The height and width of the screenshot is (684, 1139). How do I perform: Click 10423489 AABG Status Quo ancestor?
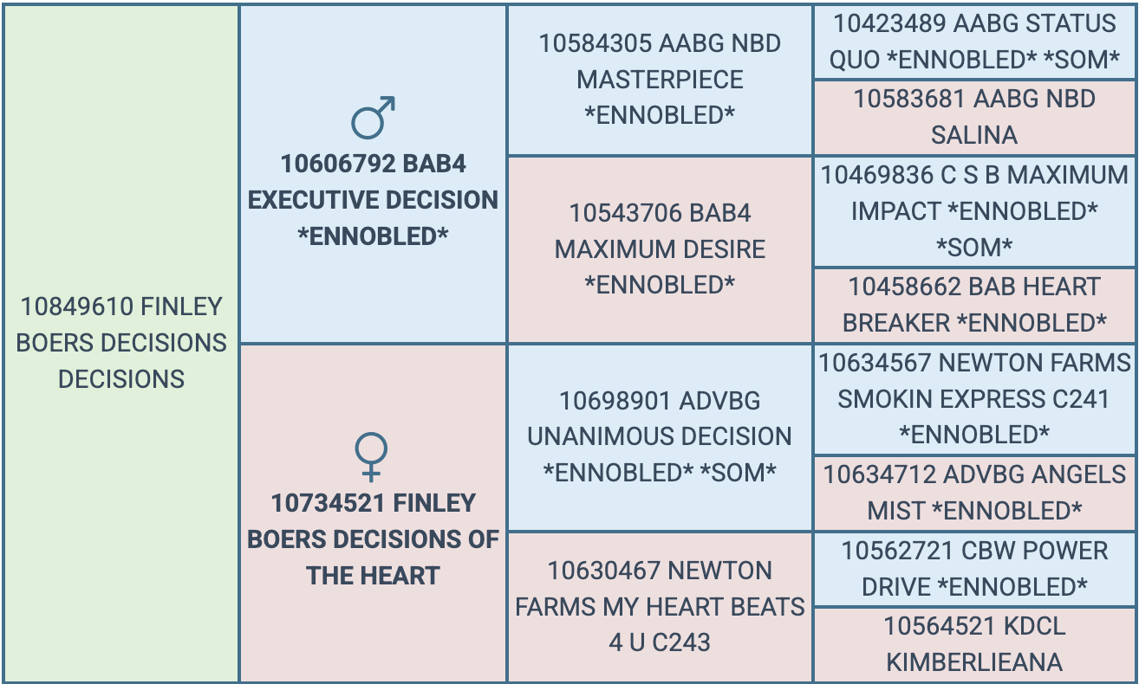[974, 42]
